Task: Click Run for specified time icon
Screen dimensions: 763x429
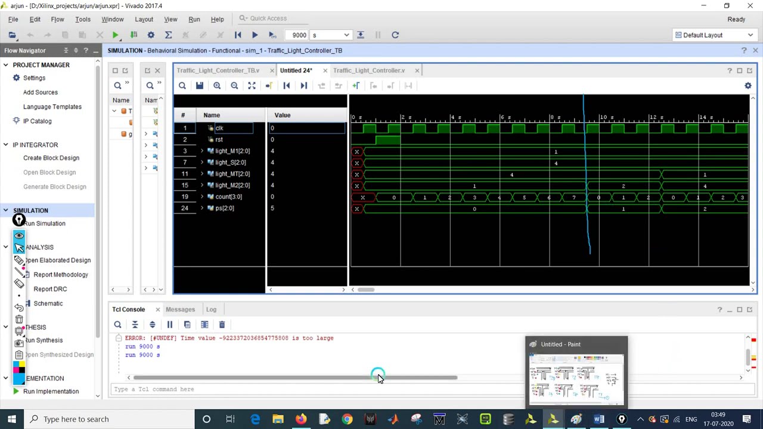Action: coord(272,35)
